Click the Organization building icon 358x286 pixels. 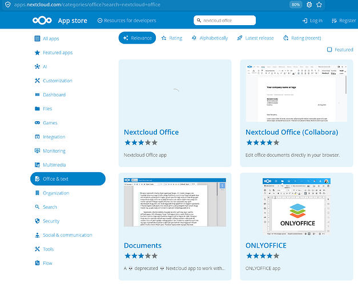pyautogui.click(x=37, y=193)
